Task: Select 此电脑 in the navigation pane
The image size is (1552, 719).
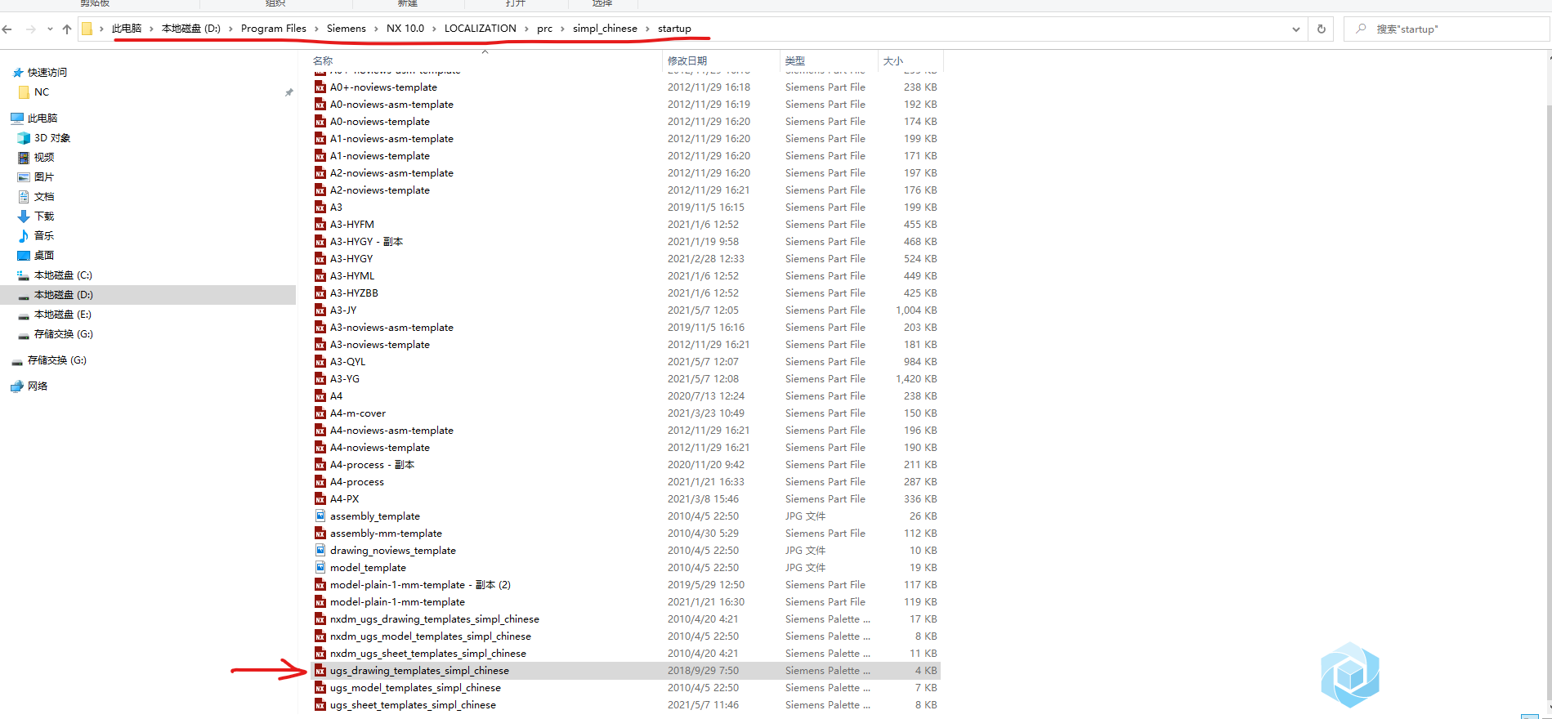Action: click(x=42, y=118)
